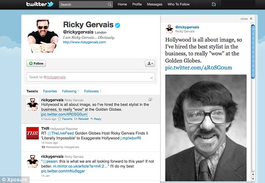Click the large Ricky Gervais profile picture
Image resolution: width=265 pixels, height=183 pixels.
coord(43,36)
